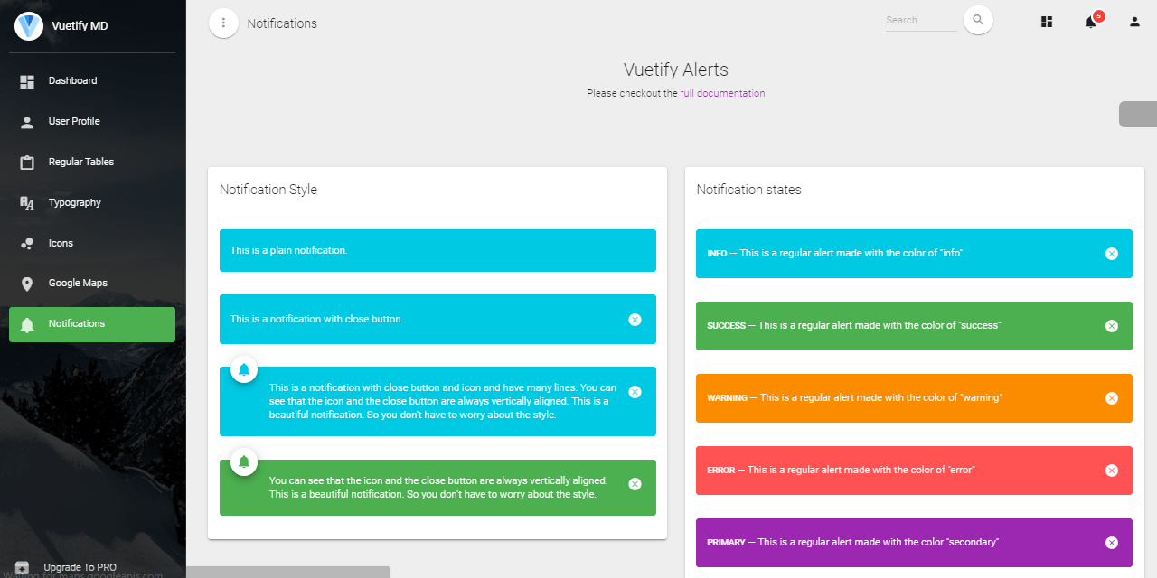Close the multi-line cyan notification
Screen dimensions: 1157x578
tap(635, 392)
